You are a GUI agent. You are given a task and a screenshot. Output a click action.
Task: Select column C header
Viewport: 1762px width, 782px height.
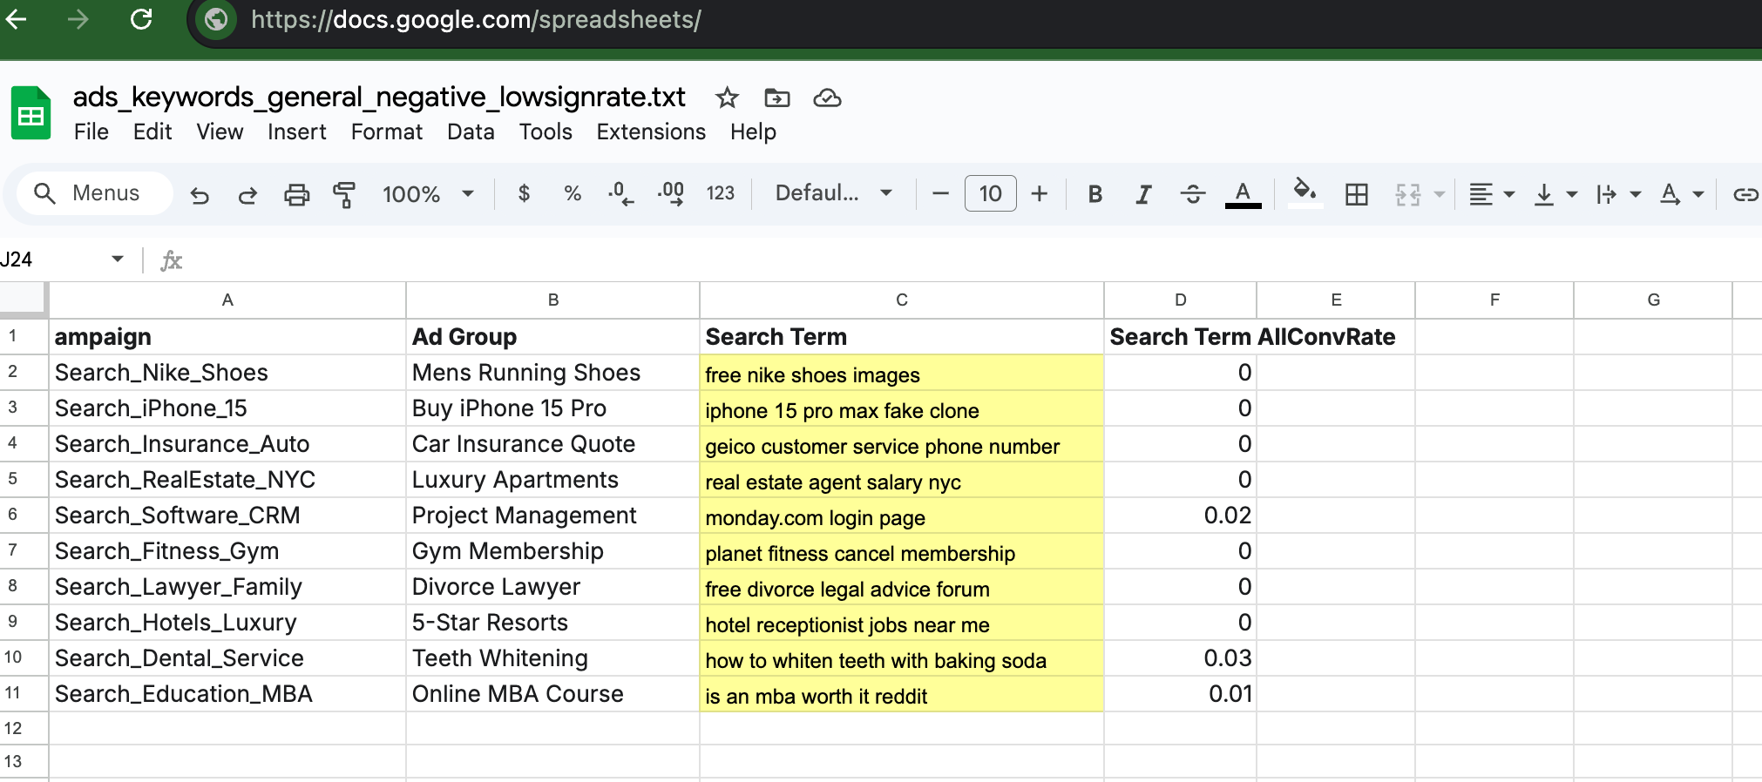tap(902, 300)
